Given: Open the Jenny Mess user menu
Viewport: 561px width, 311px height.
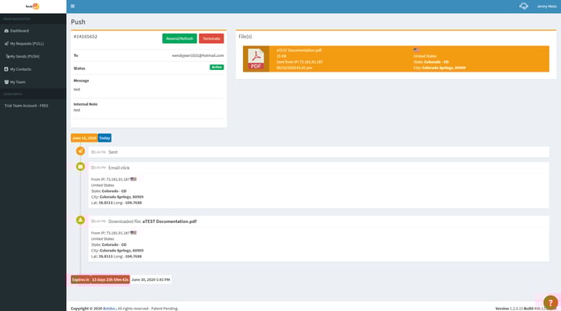Looking at the screenshot, I should point(546,7).
